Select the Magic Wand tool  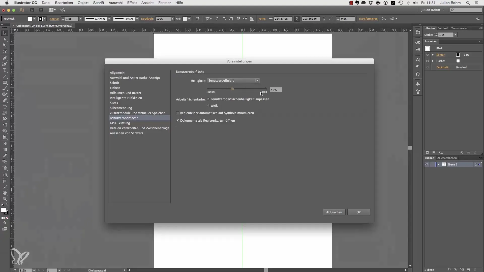point(5,46)
